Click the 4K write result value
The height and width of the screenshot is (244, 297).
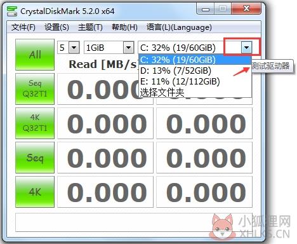204,192
